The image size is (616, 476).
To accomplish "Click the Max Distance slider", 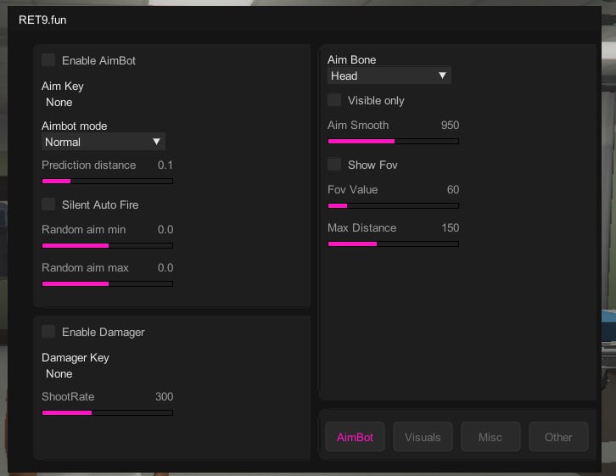I will [x=393, y=244].
